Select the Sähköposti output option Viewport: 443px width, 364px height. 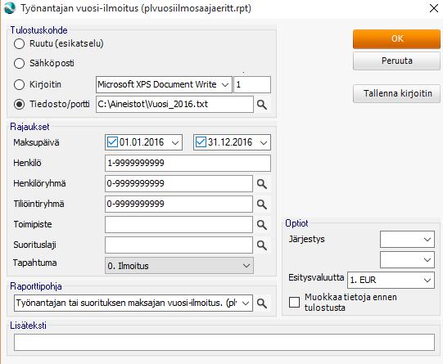click(19, 63)
